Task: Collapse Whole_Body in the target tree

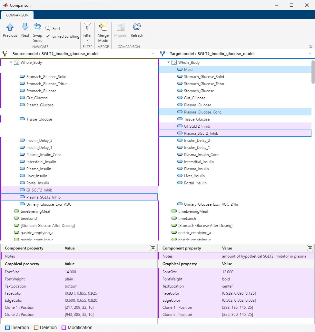Action: click(169, 62)
